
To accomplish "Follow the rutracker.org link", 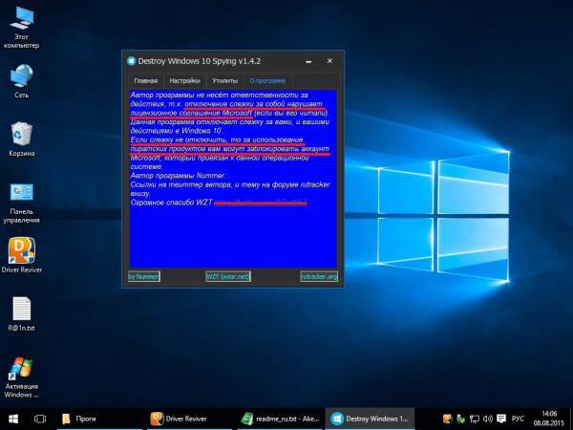I will [x=318, y=276].
